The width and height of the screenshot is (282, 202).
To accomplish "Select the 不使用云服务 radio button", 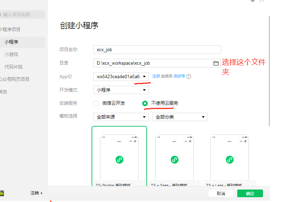I will [x=145, y=103].
